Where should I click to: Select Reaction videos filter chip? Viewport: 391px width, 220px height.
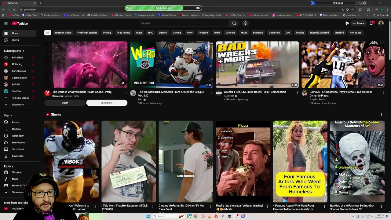coord(63,33)
